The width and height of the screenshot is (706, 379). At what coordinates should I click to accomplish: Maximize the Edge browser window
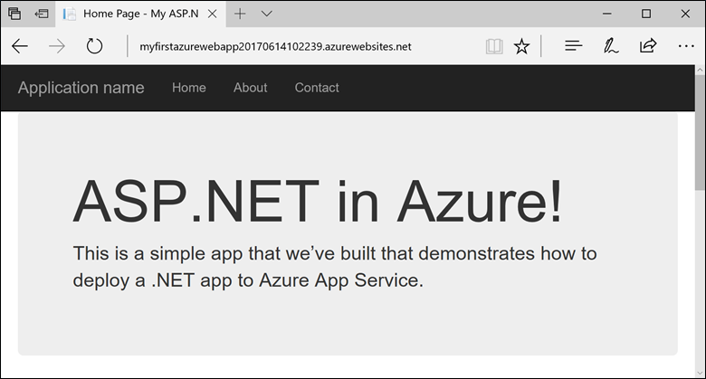click(x=646, y=14)
